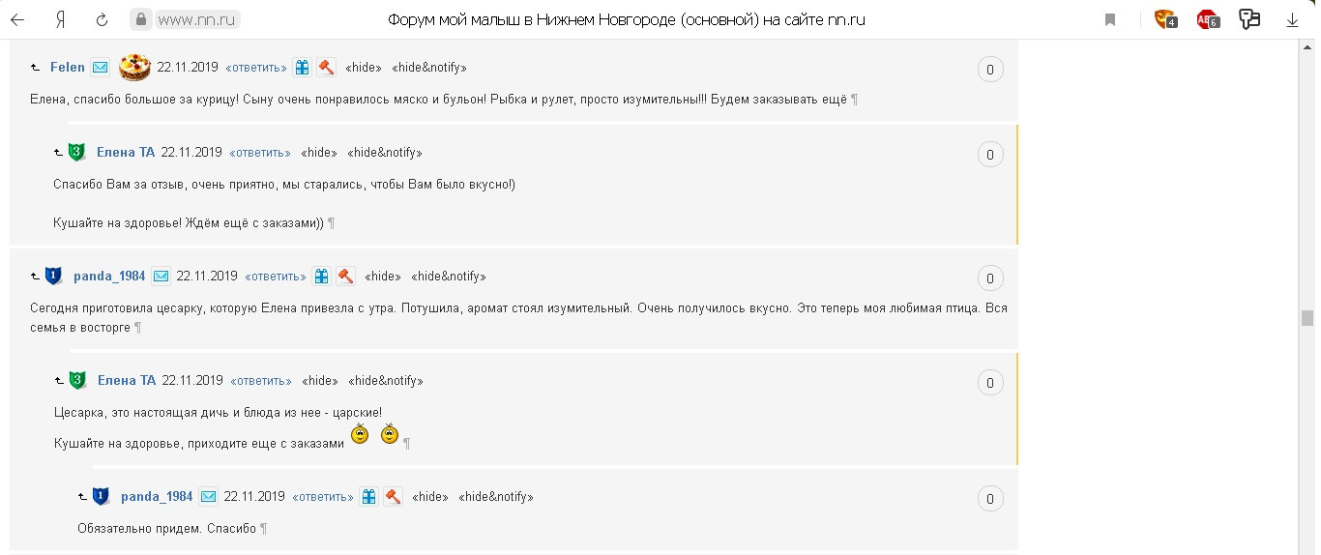This screenshot has width=1321, height=555.
Task: Click the cake avatar image next to Felen
Action: 134,68
